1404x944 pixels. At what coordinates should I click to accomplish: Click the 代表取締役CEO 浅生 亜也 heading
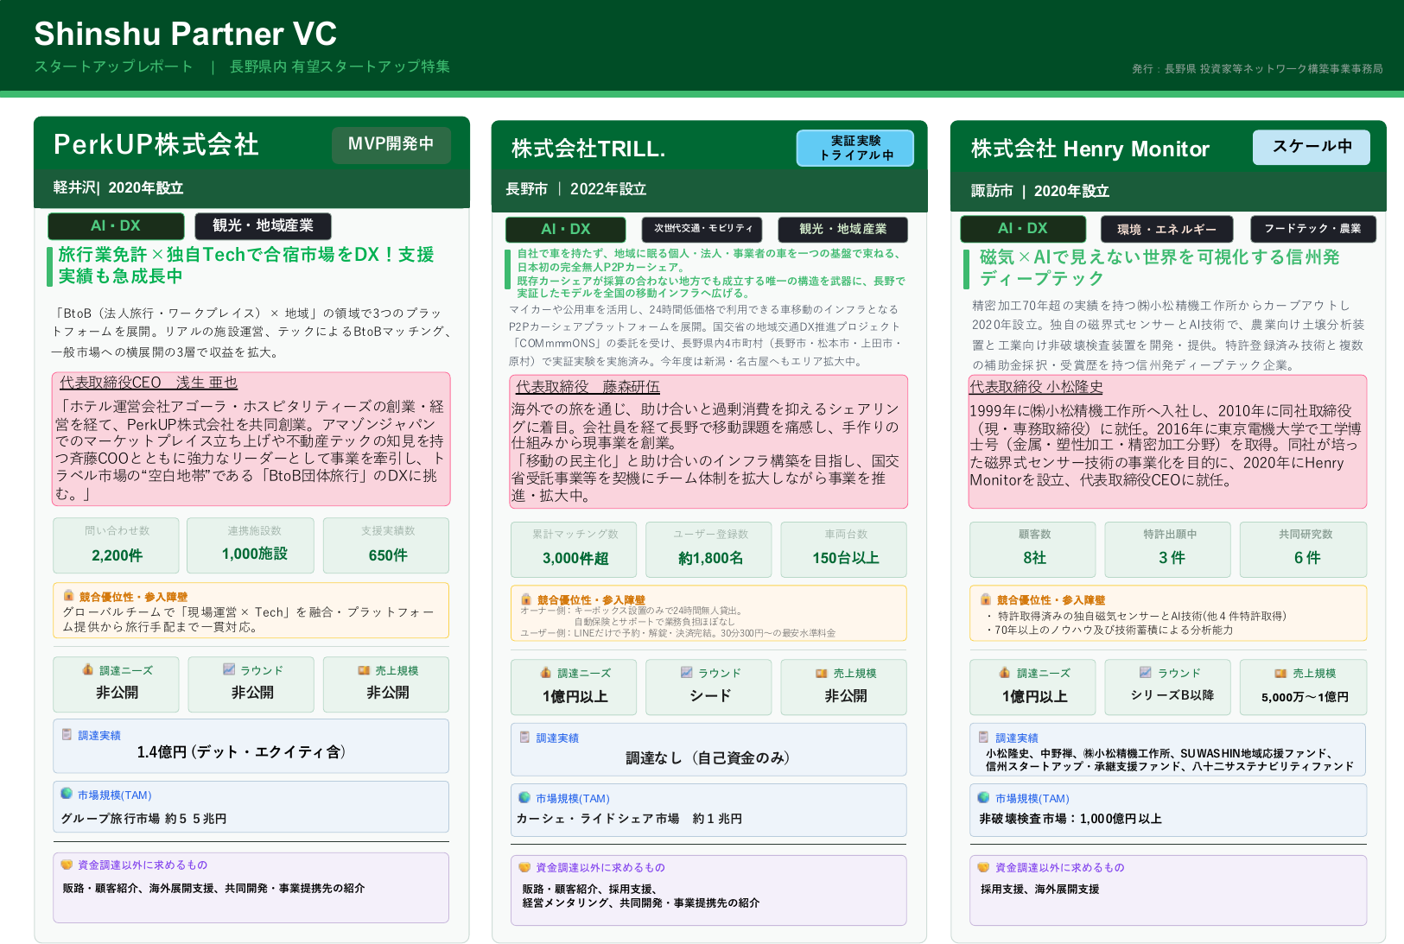point(148,383)
